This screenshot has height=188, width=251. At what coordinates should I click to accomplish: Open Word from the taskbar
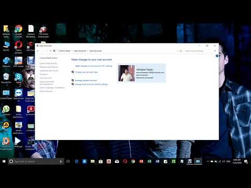coord(157,161)
